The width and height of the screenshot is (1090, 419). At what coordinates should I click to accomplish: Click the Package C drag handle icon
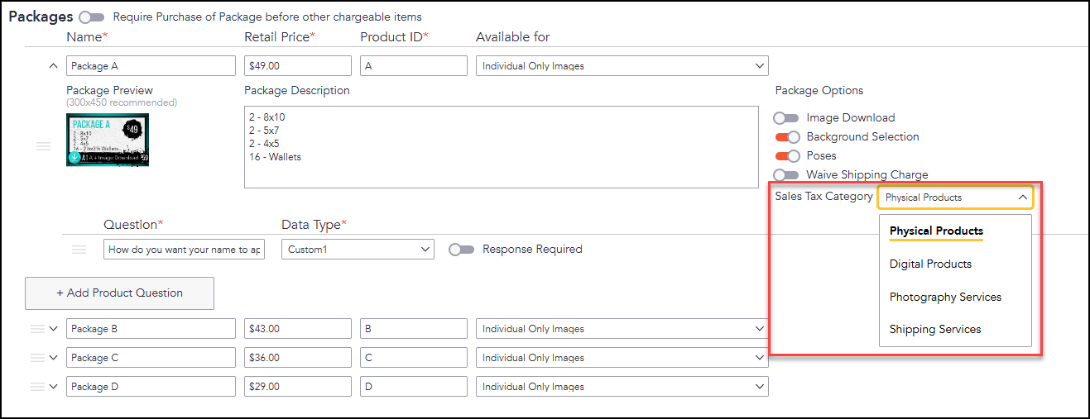pos(37,358)
